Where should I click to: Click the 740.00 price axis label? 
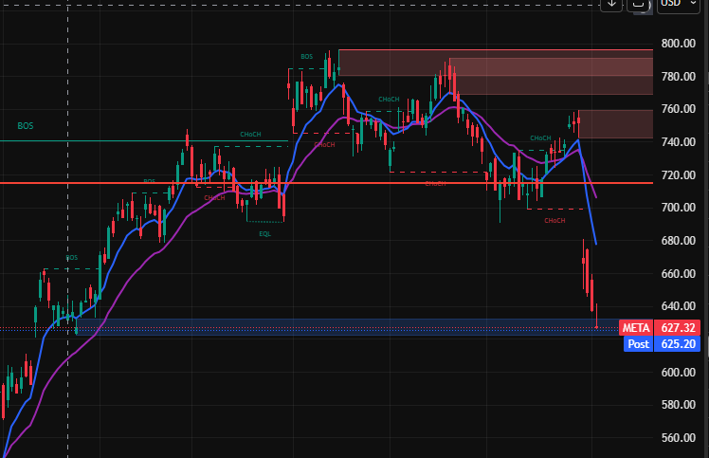pos(679,142)
